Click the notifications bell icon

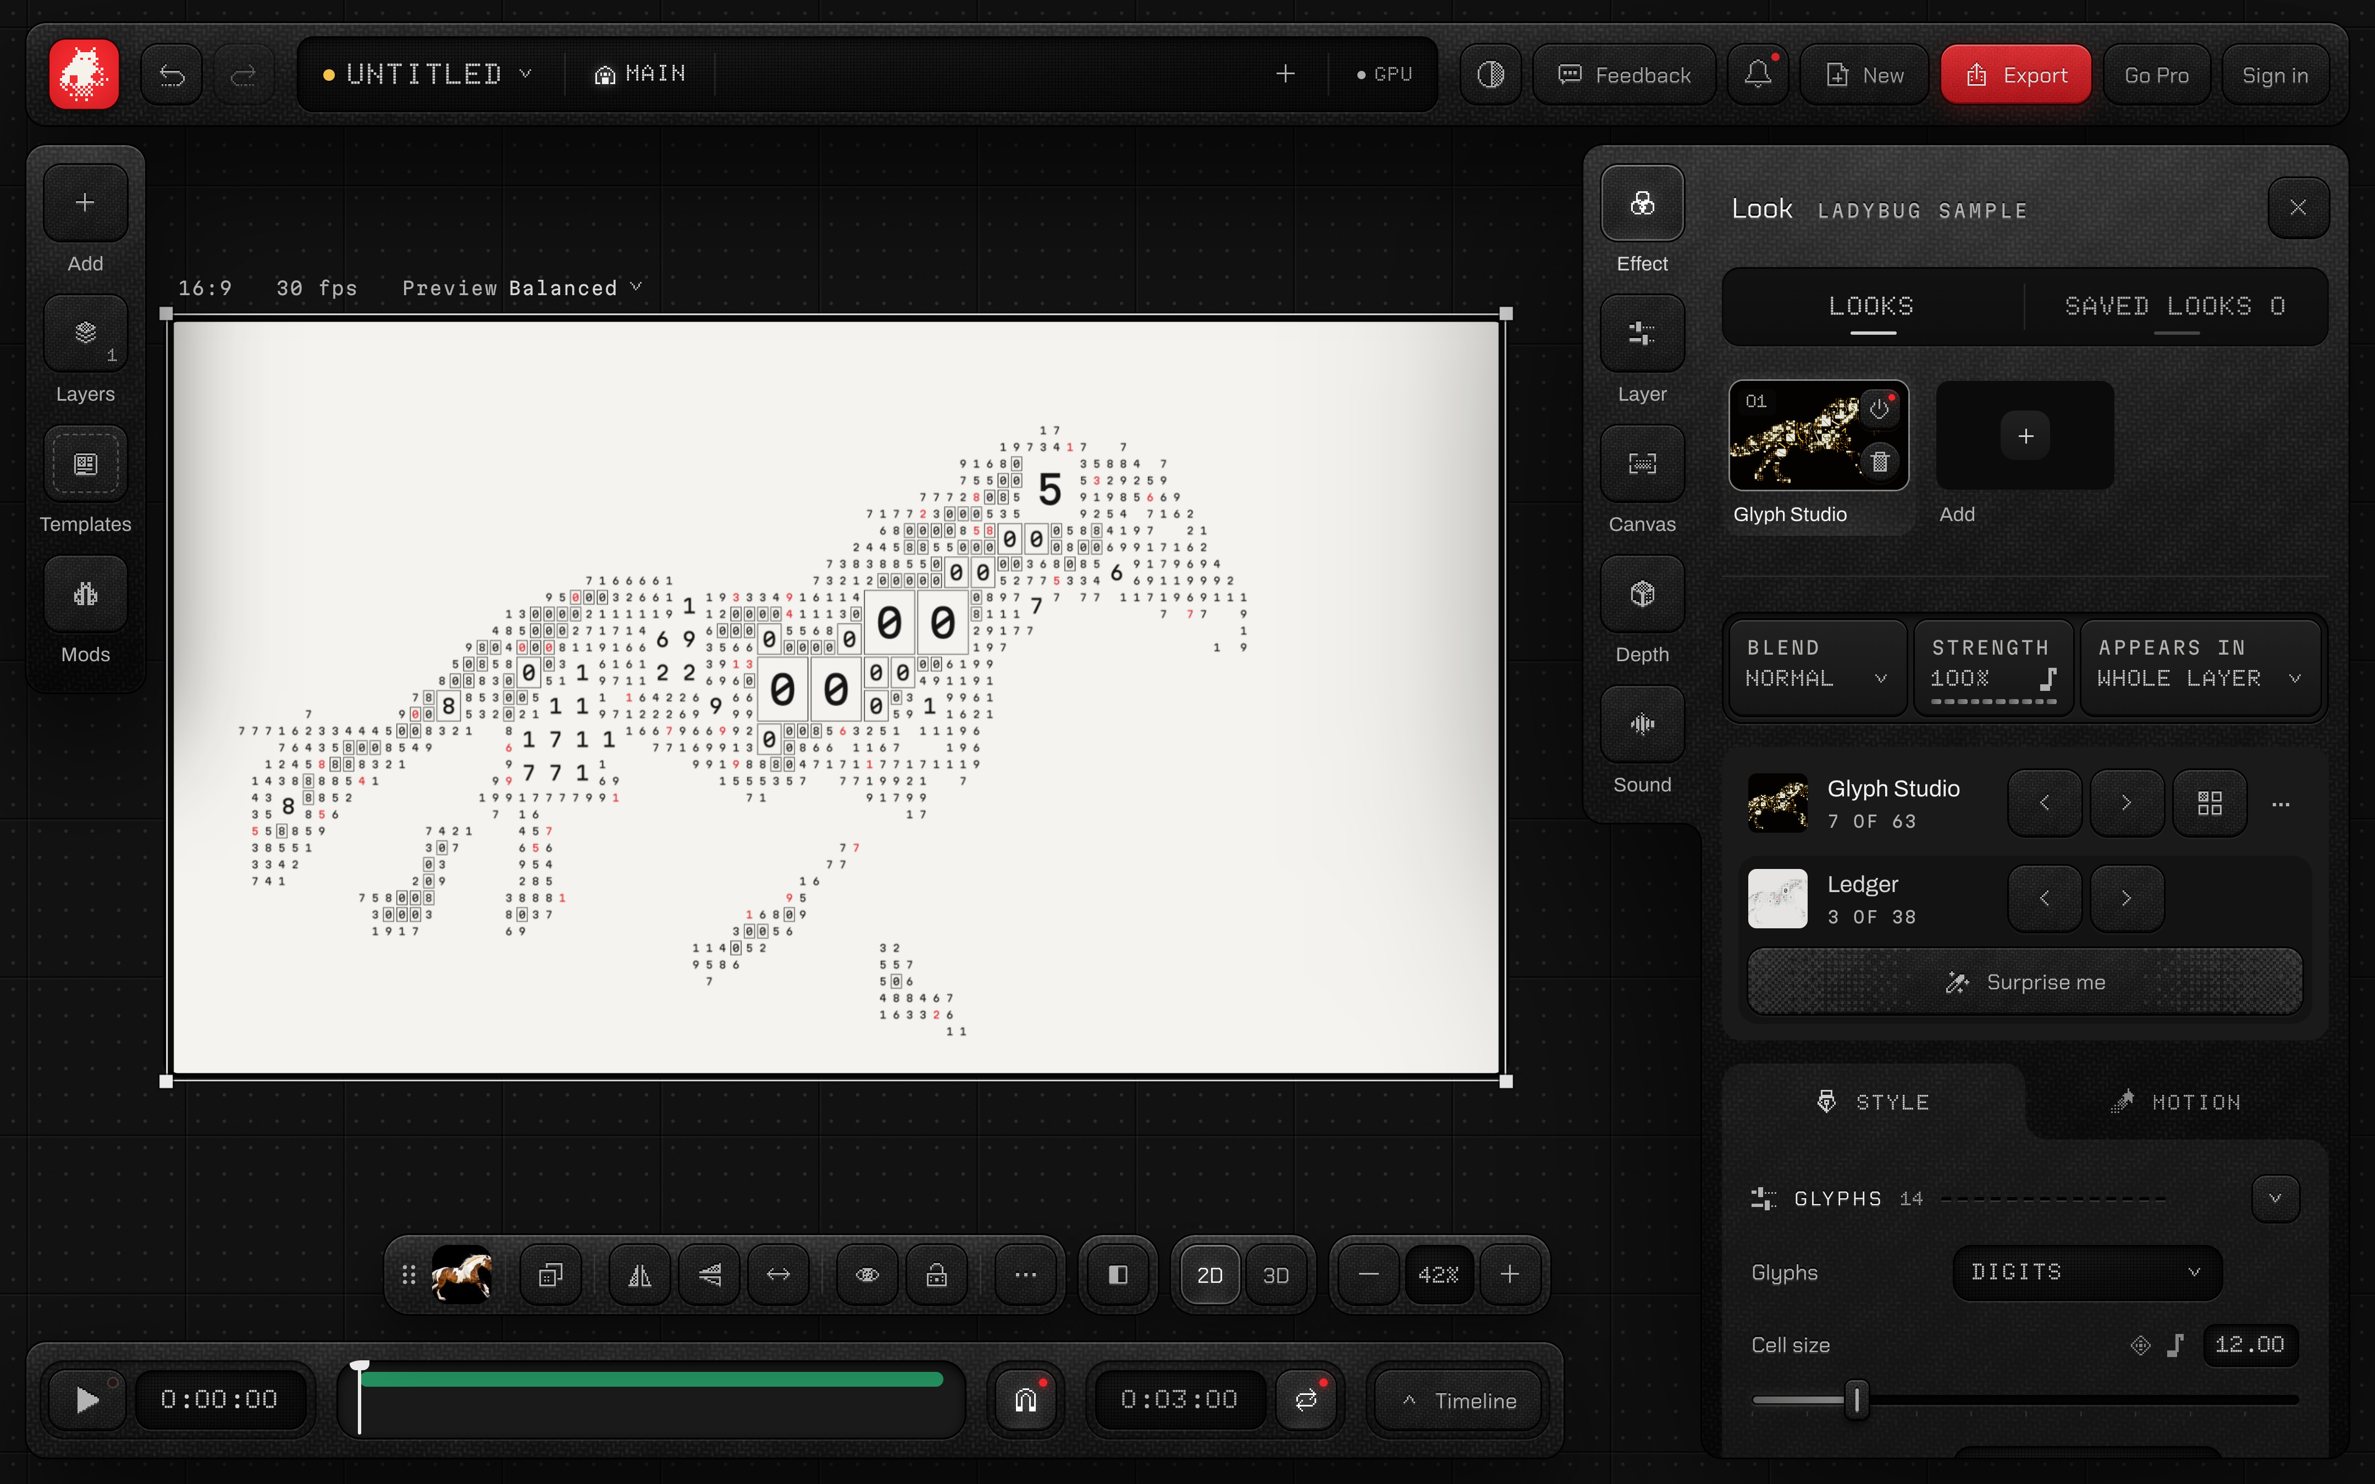click(1758, 75)
